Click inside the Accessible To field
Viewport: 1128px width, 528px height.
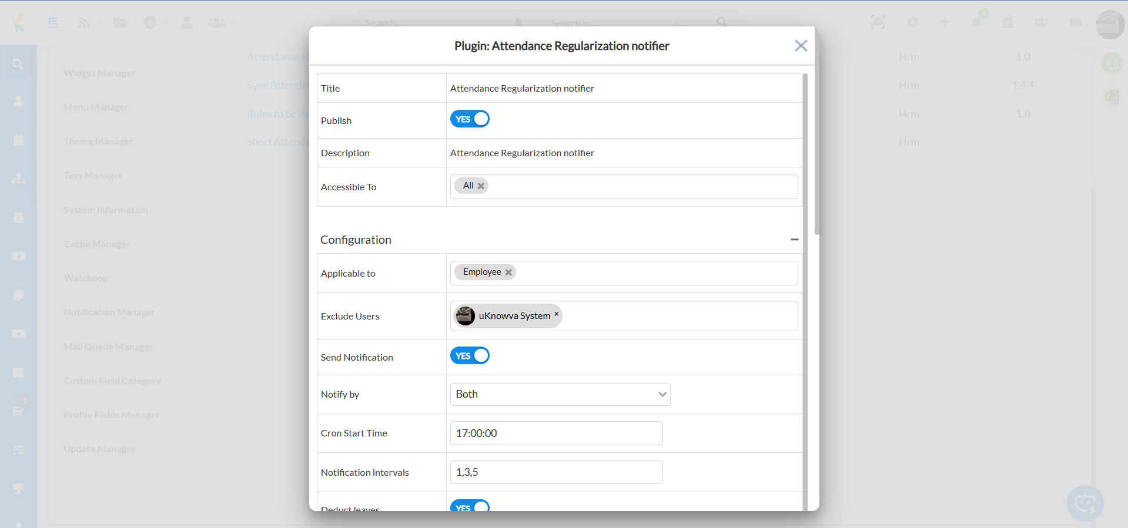[x=641, y=187]
